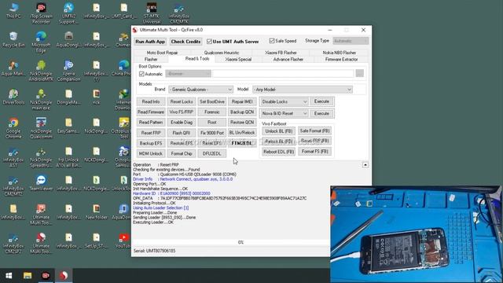Image resolution: width=503 pixels, height=283 pixels.
Task: Open DriverTools desktop shortcut
Action: coord(13,97)
